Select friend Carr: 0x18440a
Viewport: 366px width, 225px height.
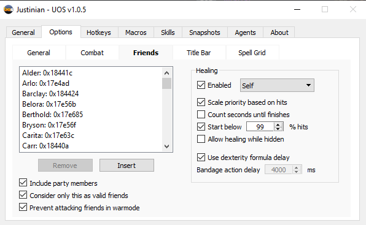[x=91, y=146]
